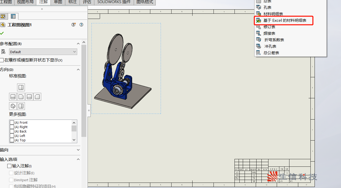Select the isometric cube standard view
Viewport: 341px width, 188px height.
[13, 106]
